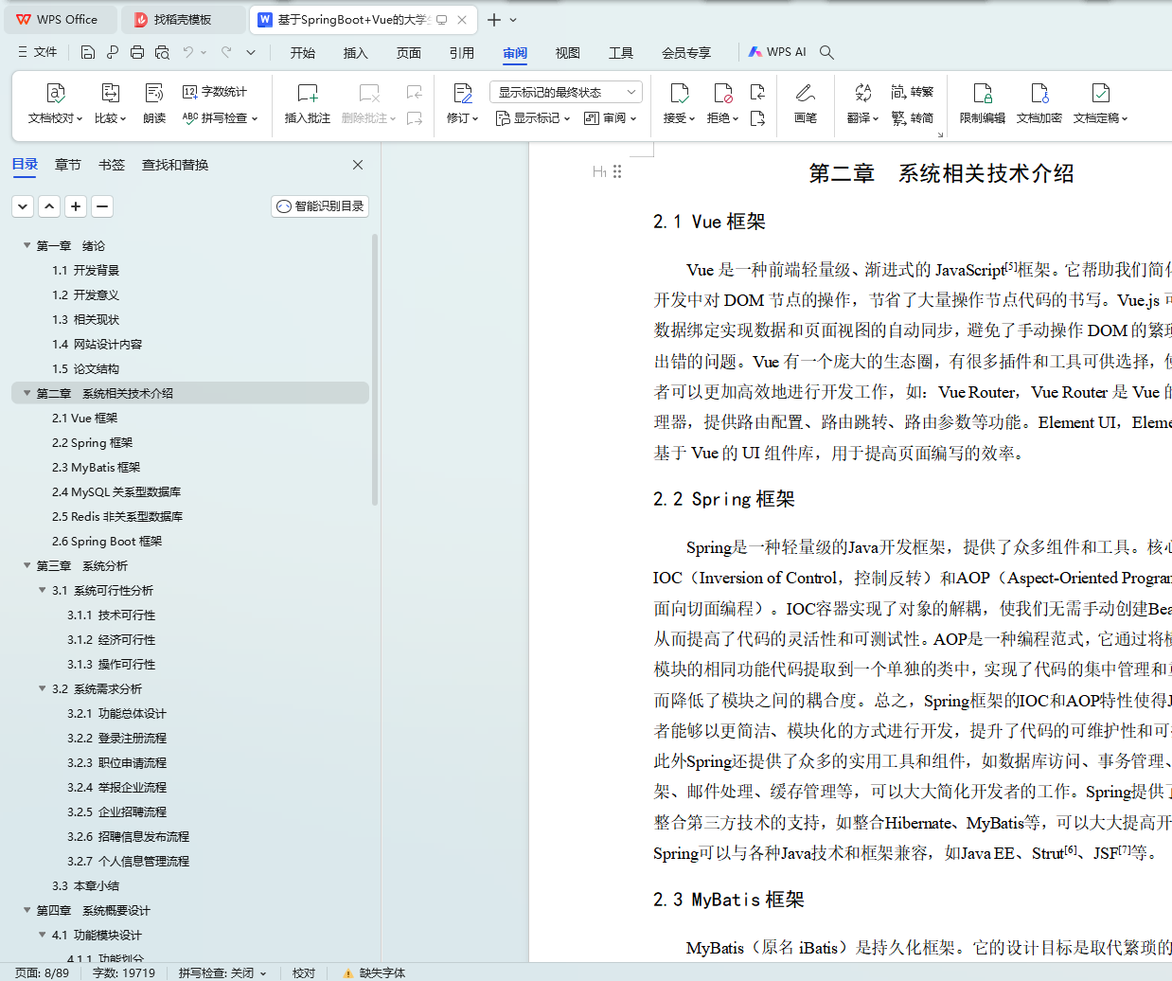Click the Undo arrow icon

tap(188, 52)
